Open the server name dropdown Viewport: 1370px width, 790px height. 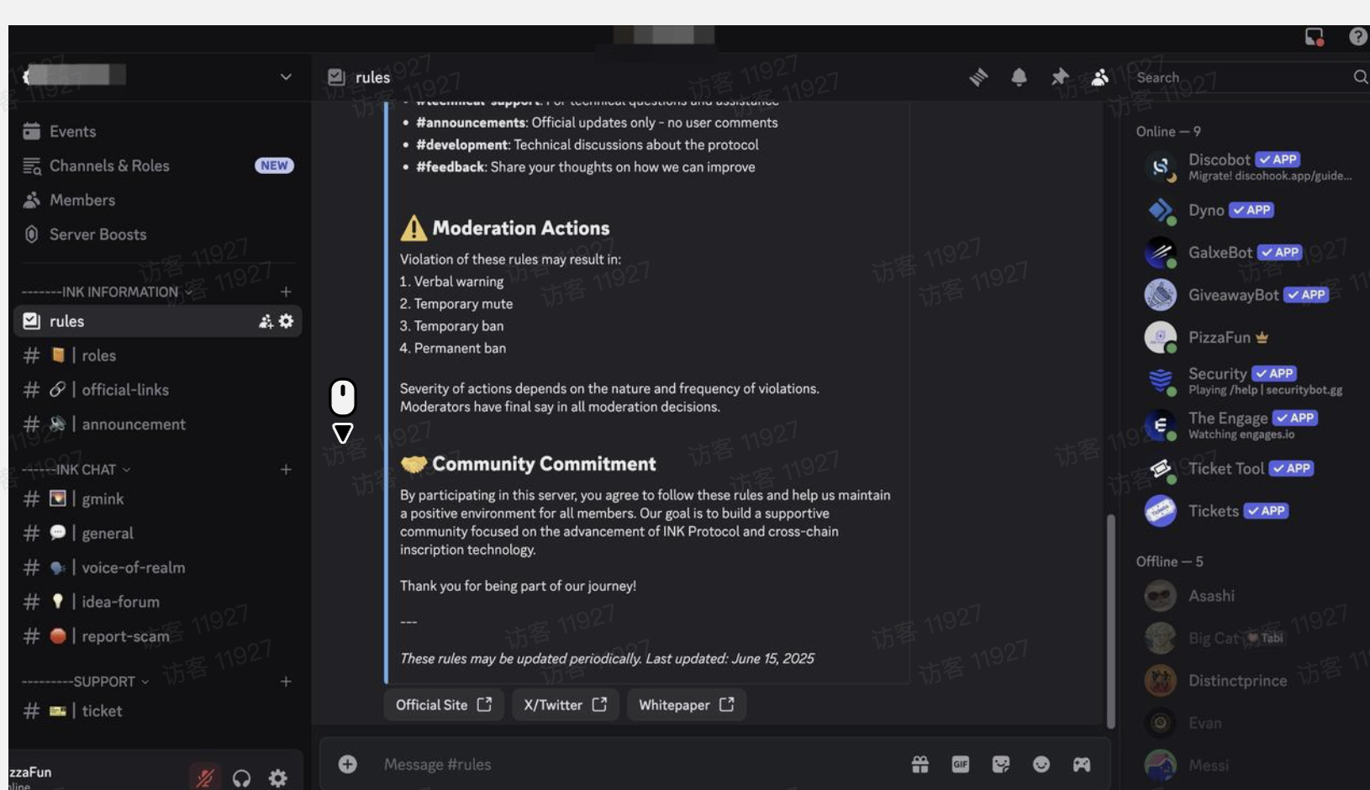coord(286,77)
